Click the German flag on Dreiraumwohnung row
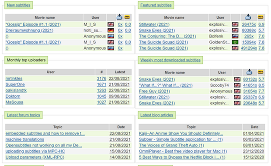This screenshot has width=271, height=166. coord(111,30)
